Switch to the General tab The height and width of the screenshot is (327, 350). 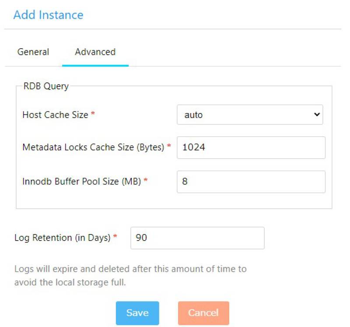point(33,52)
